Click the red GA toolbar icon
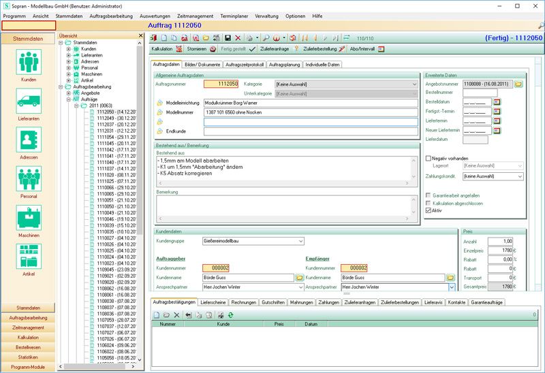Screen dimensions: 545x373 (x=184, y=38)
